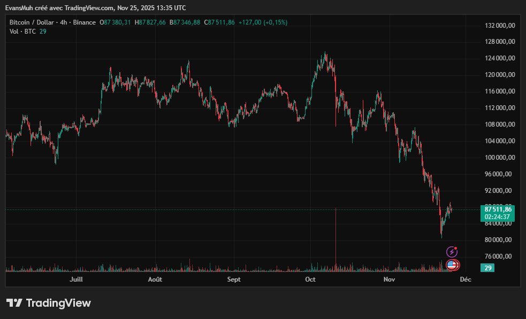
Task: Select the open value O87 380,31
Action: click(115, 22)
